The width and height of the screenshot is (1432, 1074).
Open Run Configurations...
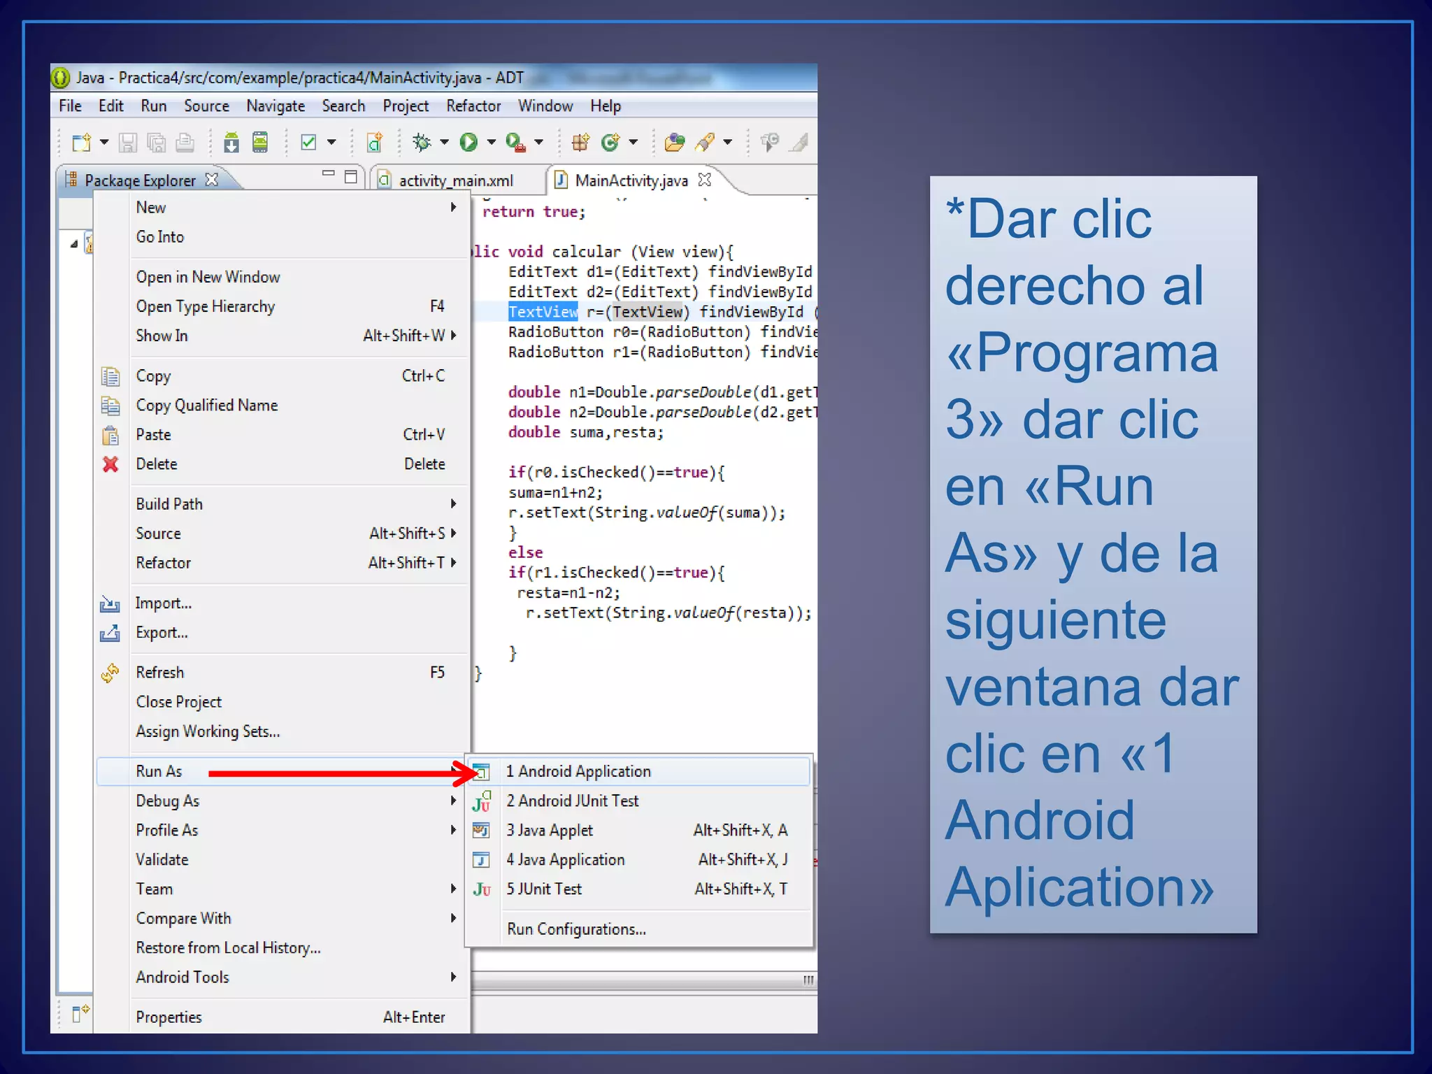point(638,929)
